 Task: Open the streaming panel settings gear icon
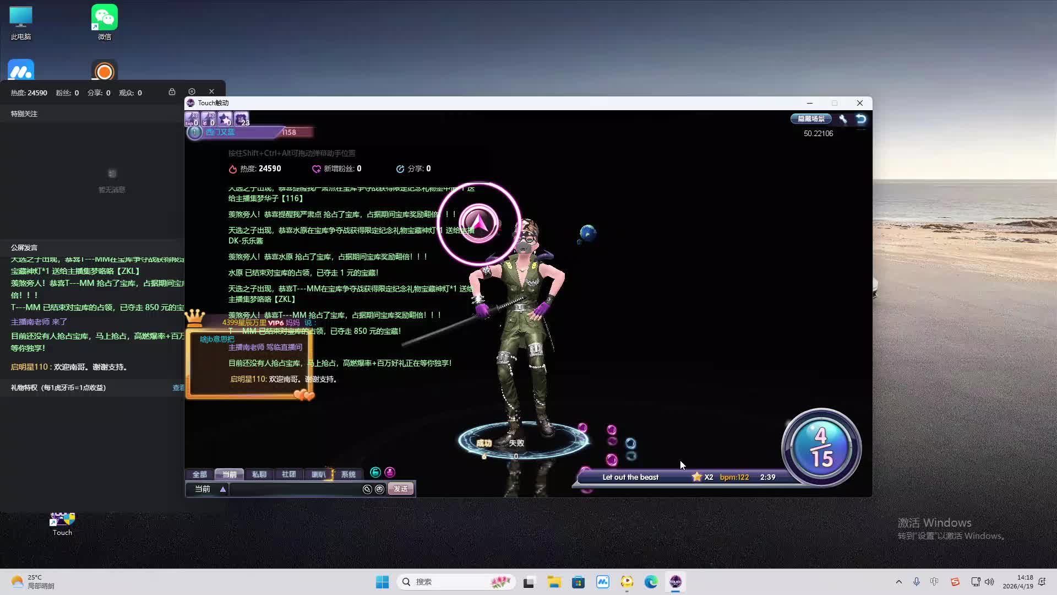192,91
